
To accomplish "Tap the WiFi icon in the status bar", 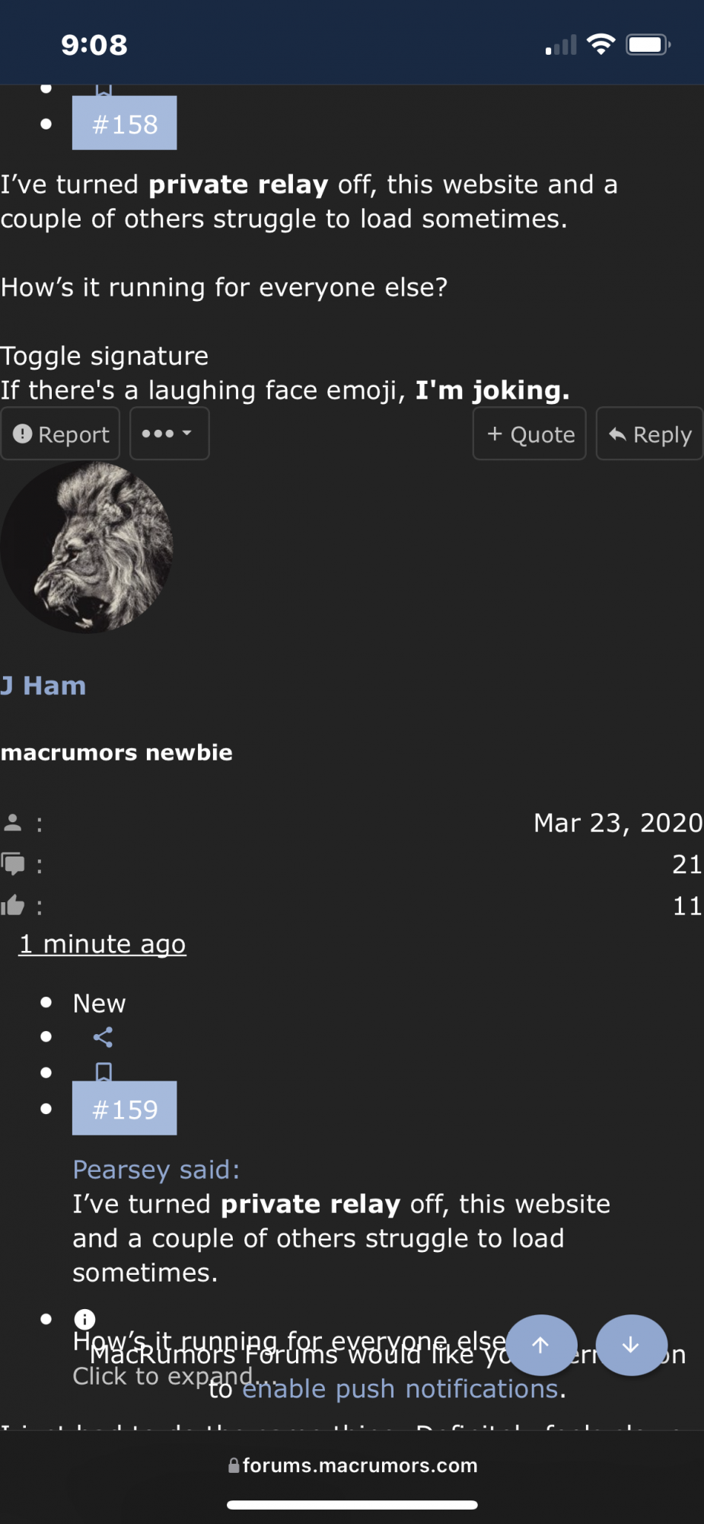I will 601,45.
